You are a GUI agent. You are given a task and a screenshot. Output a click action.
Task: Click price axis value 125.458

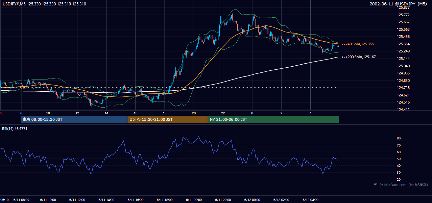[404, 37]
